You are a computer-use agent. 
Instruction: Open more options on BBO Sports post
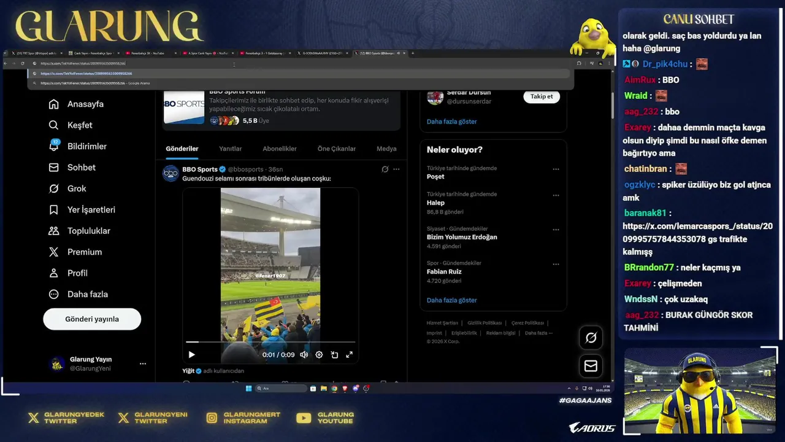(396, 169)
